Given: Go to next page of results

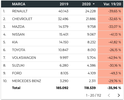Looking at the screenshot, I should pos(119,95).
